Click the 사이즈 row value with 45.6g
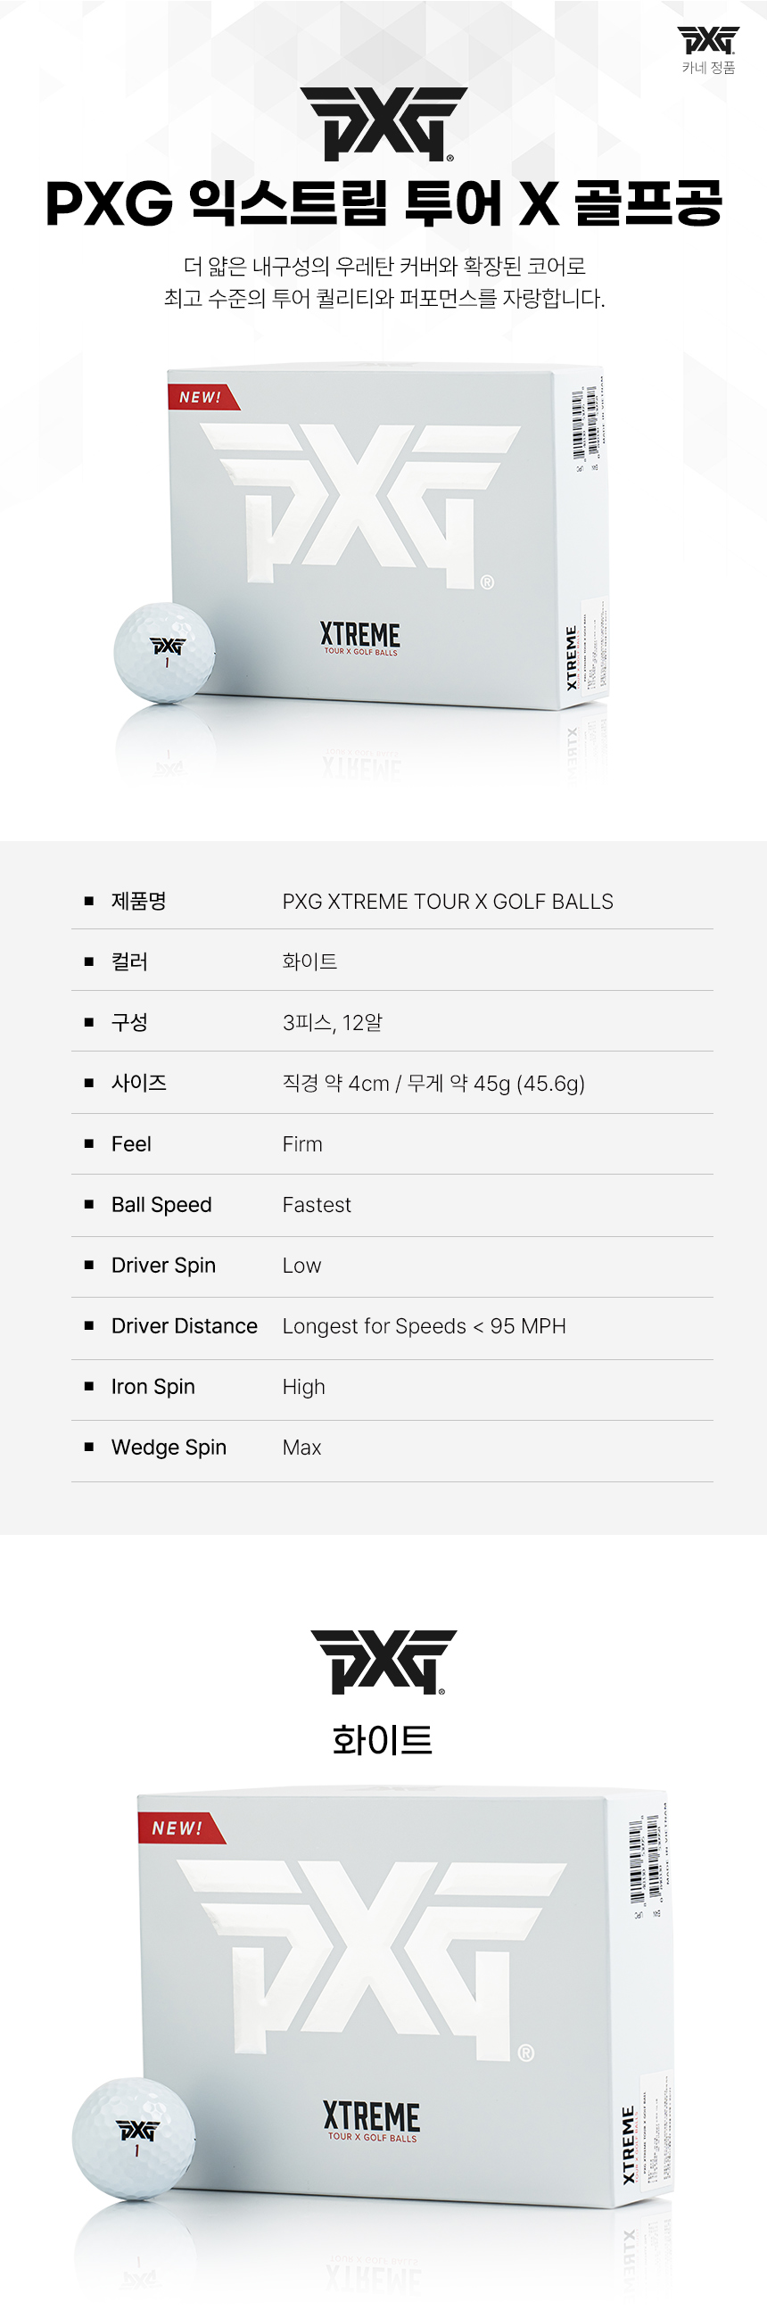Viewport: 767px width, 2318px height. click(x=433, y=1084)
